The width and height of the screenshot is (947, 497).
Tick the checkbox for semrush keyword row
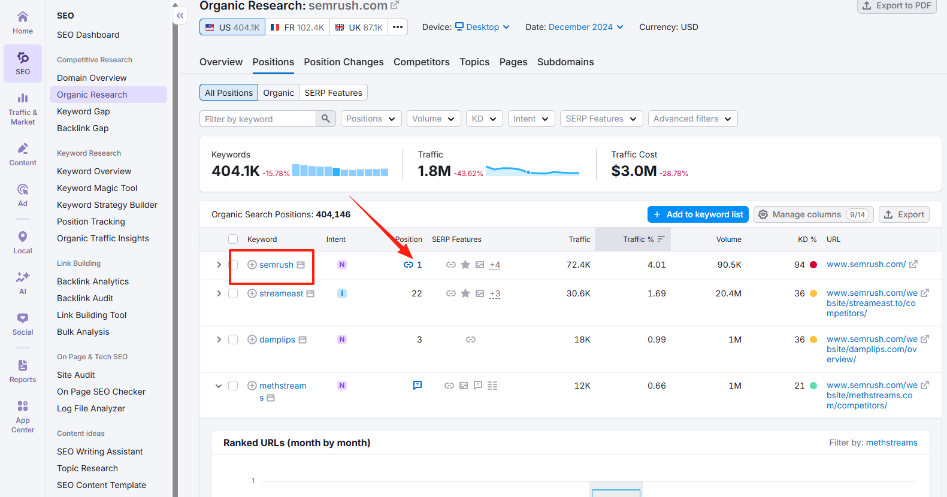pyautogui.click(x=233, y=265)
